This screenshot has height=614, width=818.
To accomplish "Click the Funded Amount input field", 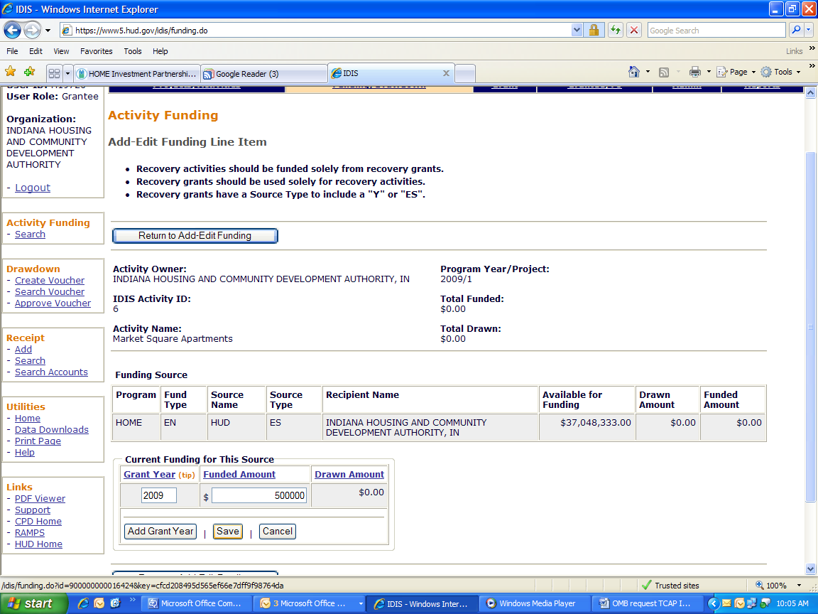I will 259,495.
